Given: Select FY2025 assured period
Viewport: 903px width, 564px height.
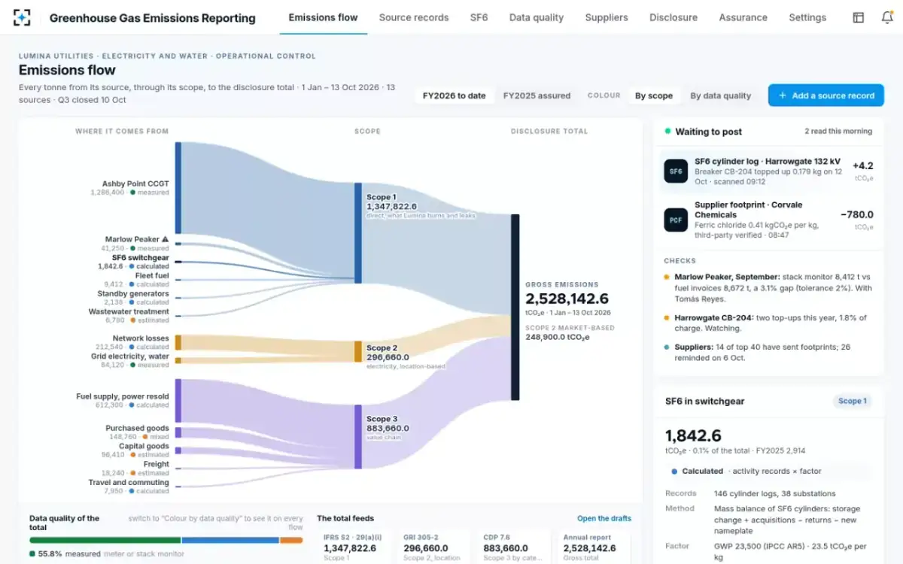Looking at the screenshot, I should (537, 96).
